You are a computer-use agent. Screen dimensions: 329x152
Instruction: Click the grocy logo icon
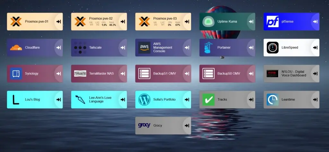tap(144, 125)
